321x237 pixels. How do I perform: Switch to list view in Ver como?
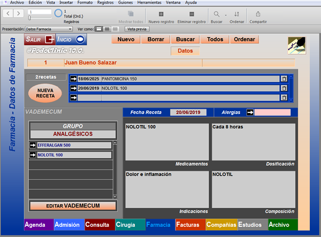point(107,29)
